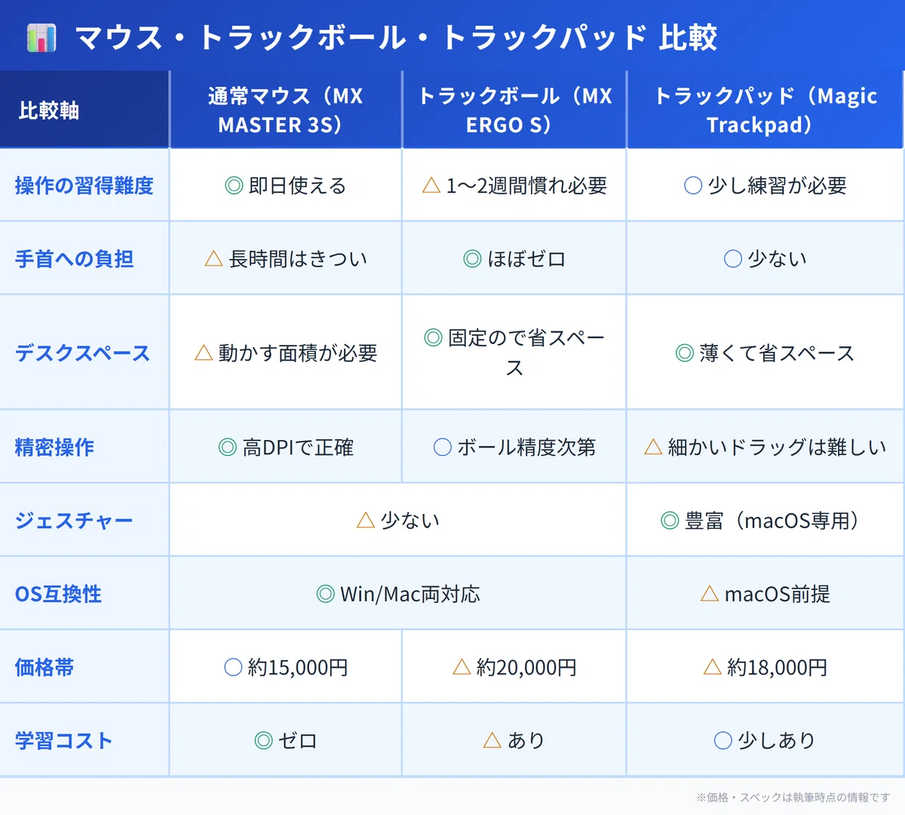Click triangle icon beside 1〜2週間慣れ必要
The width and height of the screenshot is (905, 815).
click(431, 186)
